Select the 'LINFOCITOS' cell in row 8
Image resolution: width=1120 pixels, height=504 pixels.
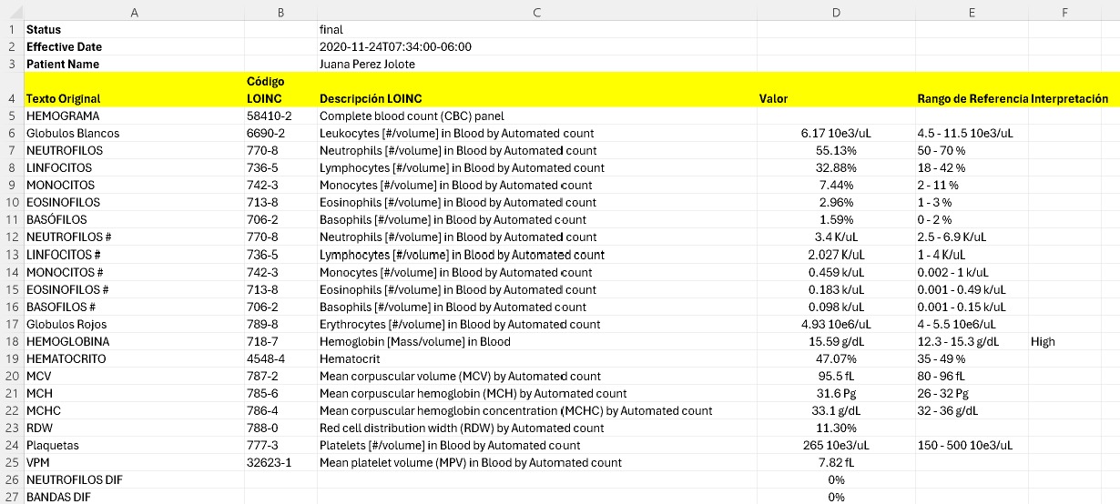pos(134,168)
